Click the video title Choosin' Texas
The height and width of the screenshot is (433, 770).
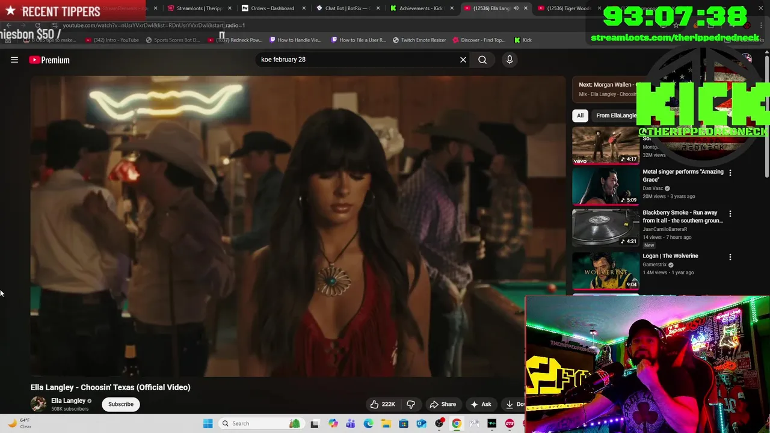pos(111,387)
